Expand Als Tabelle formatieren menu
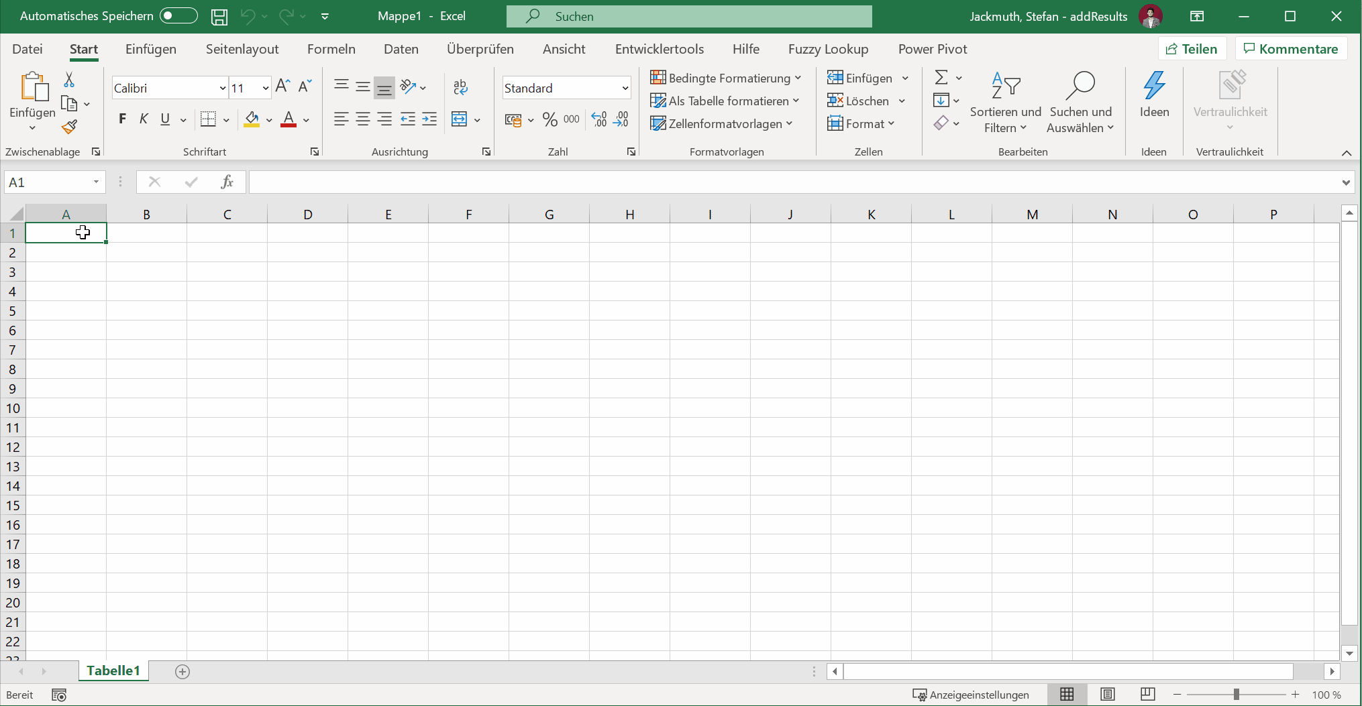Image resolution: width=1362 pixels, height=706 pixels. click(x=725, y=101)
